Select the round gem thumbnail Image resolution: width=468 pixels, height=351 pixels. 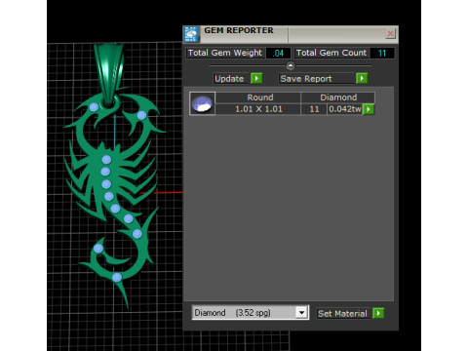click(202, 103)
